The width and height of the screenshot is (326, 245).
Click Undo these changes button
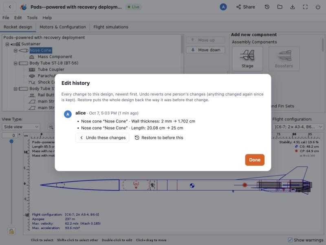102,138
